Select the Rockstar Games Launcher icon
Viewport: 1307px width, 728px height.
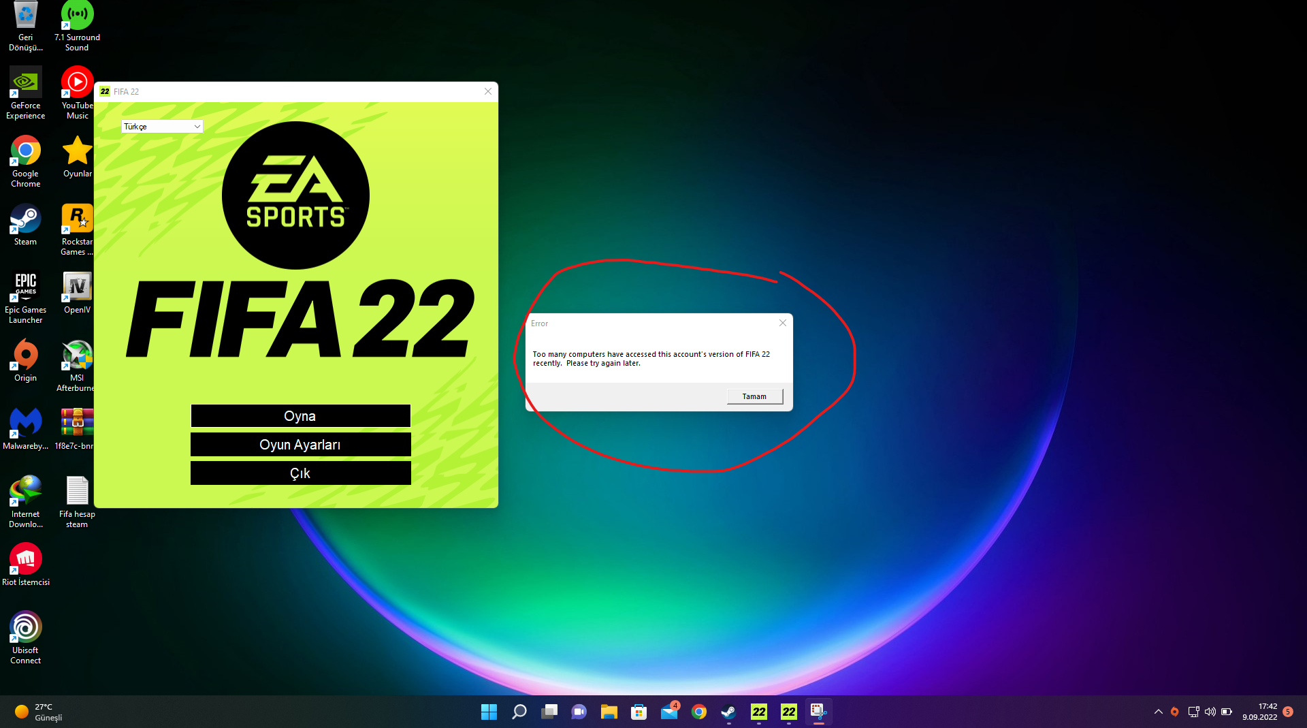pyautogui.click(x=77, y=230)
